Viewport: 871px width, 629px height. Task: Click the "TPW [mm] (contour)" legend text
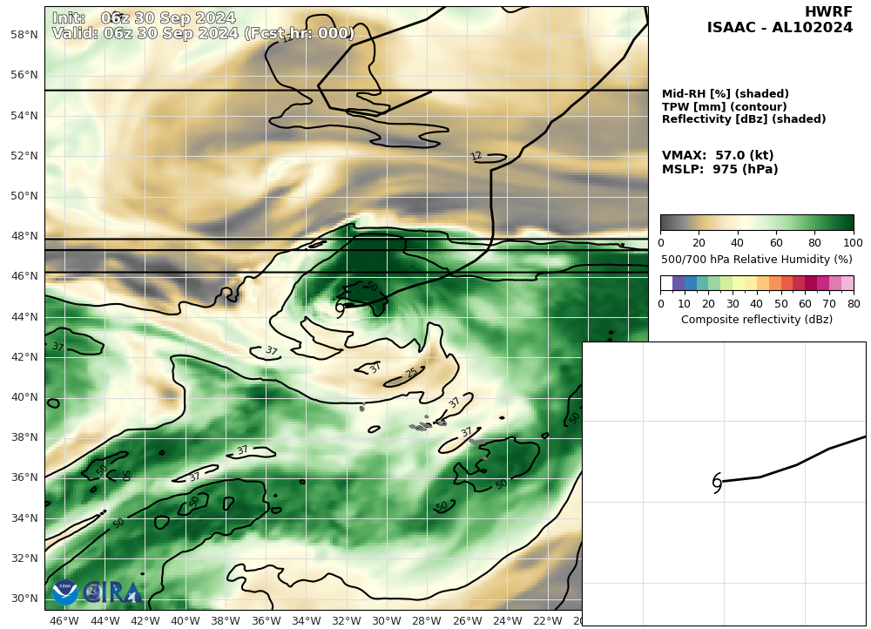pyautogui.click(x=724, y=107)
